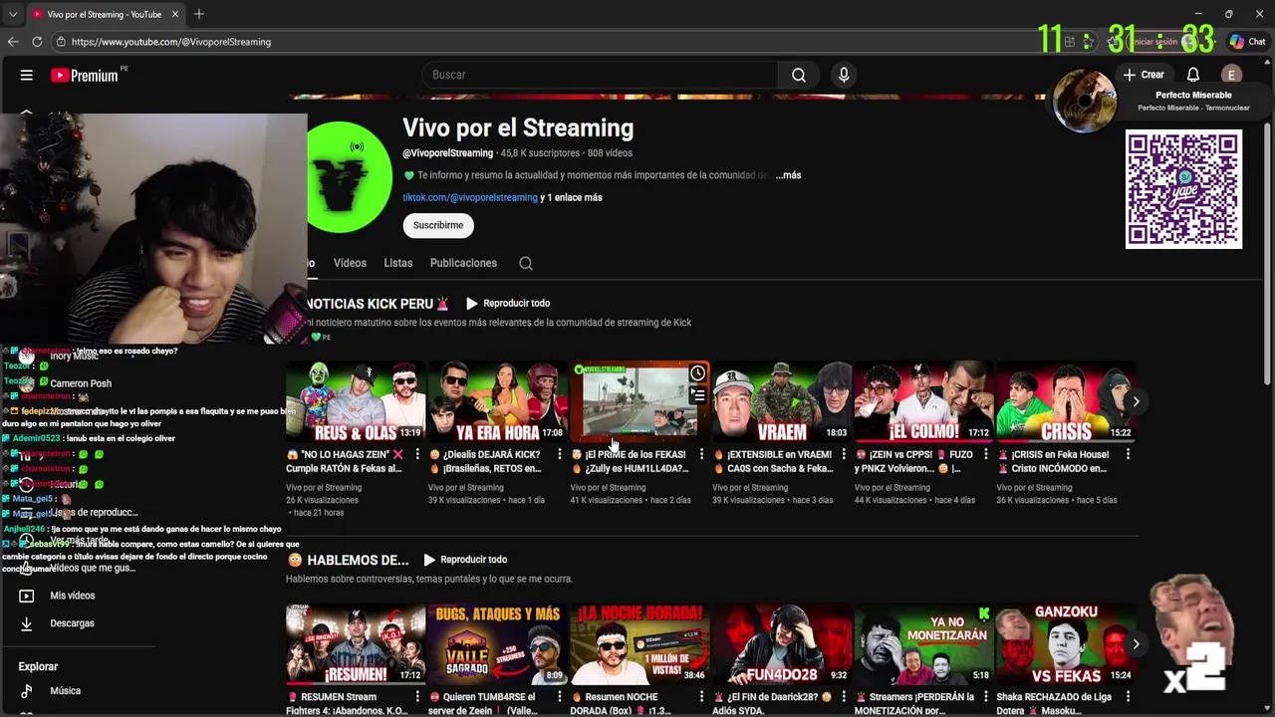This screenshot has height=717, width=1275.
Task: Add hovered video to queue icon
Action: (697, 395)
